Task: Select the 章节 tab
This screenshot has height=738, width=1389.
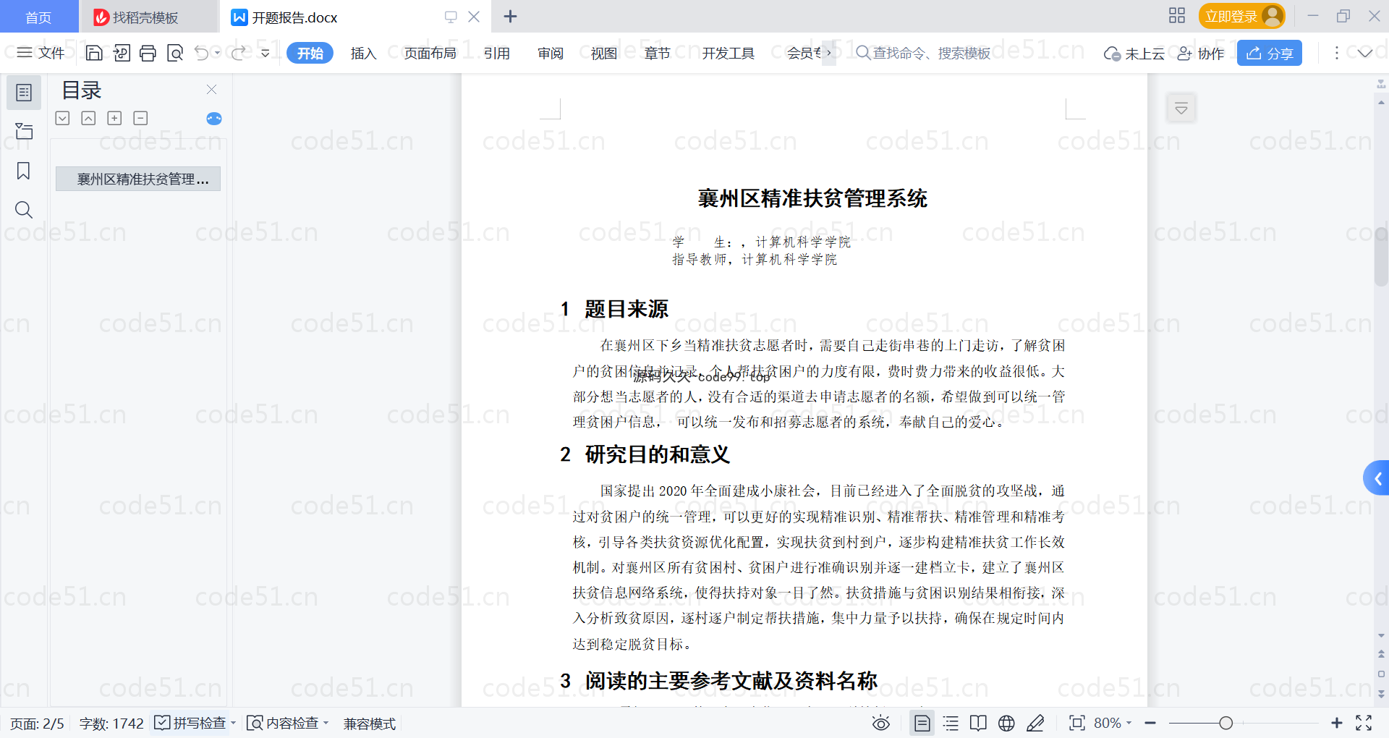Action: click(x=657, y=53)
